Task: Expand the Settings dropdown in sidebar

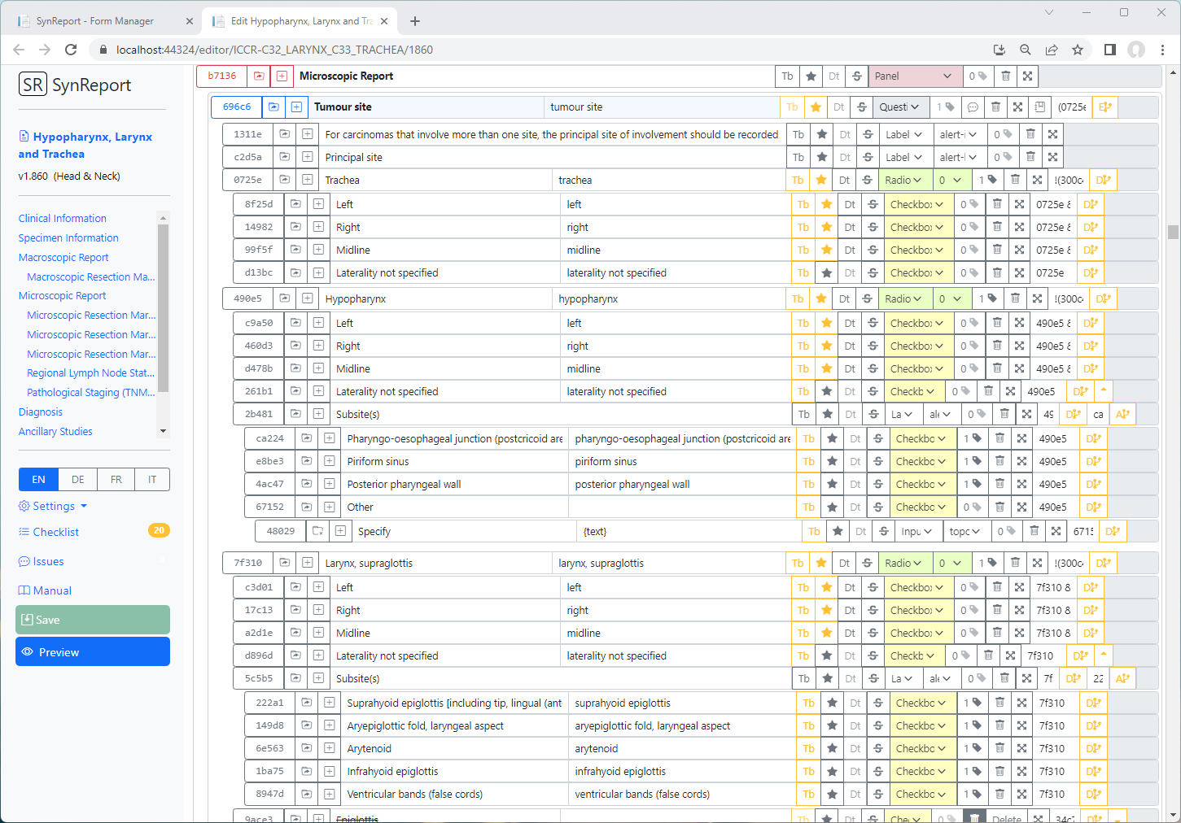Action: coord(53,507)
